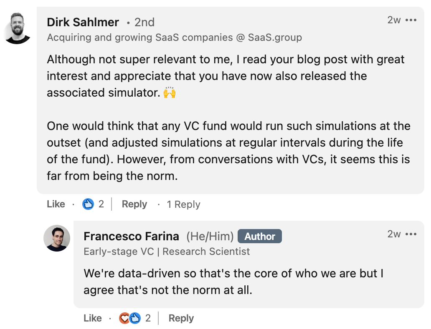Like Dirk Sahlmer's comment

pos(56,204)
